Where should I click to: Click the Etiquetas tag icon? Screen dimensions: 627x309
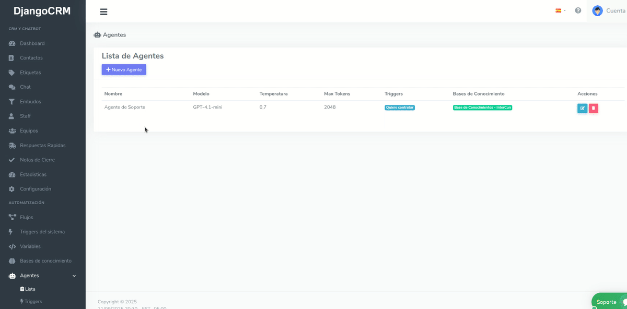click(x=12, y=73)
